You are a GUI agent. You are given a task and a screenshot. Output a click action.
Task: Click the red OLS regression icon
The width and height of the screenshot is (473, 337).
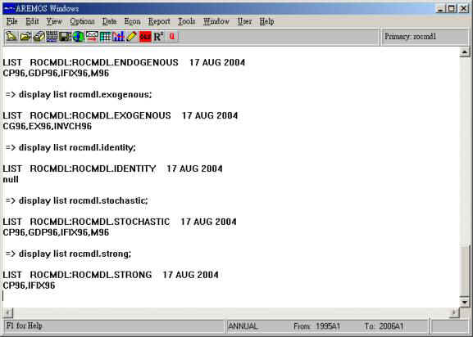click(145, 37)
